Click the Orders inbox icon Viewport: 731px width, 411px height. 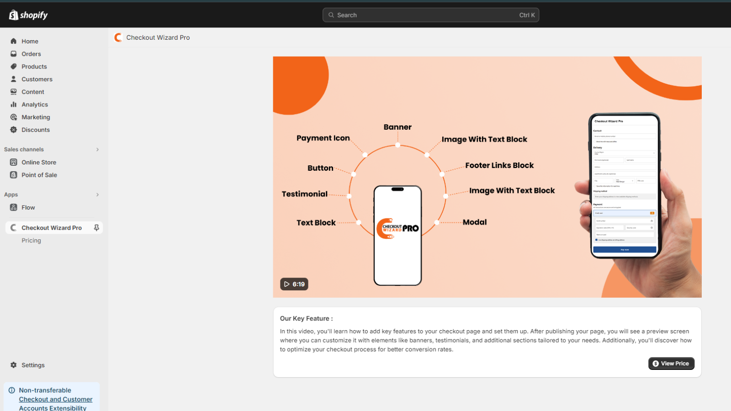point(14,54)
